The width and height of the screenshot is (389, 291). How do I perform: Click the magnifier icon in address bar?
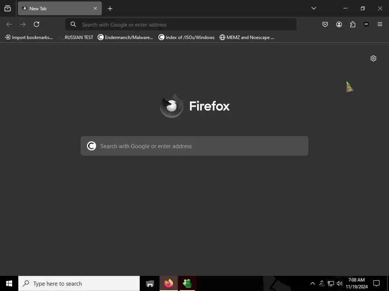point(73,24)
